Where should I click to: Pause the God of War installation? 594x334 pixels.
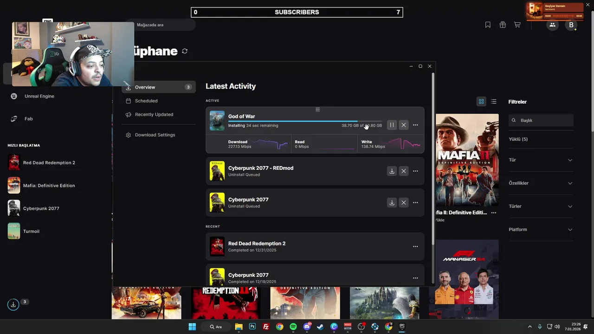point(392,125)
